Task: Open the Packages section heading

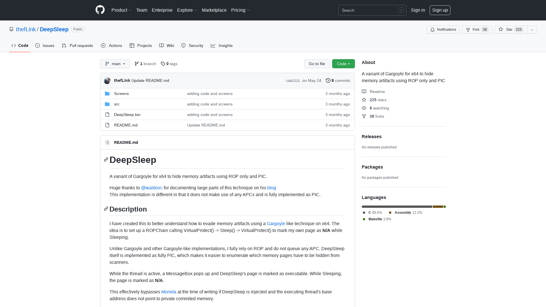Action: click(372, 167)
